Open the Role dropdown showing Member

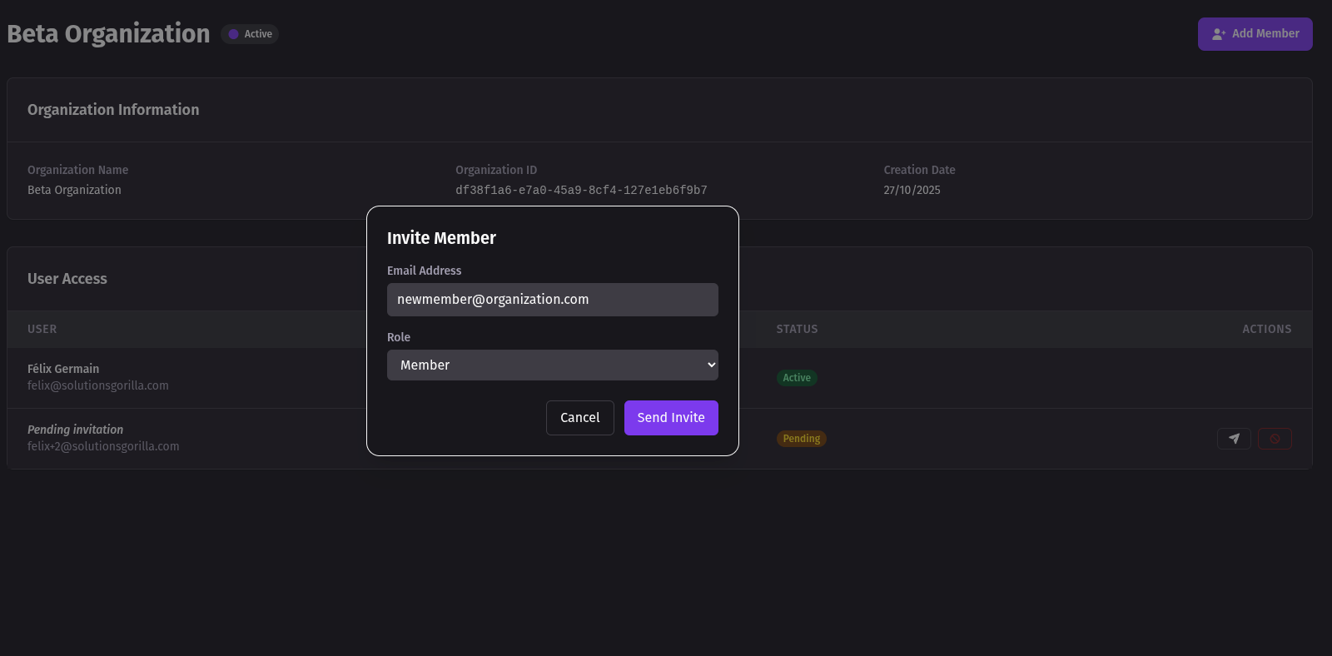tap(552, 365)
